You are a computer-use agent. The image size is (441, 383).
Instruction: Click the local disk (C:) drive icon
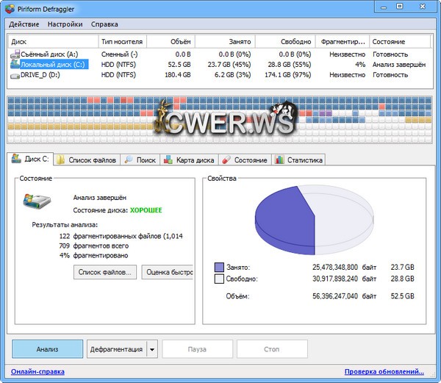15,65
